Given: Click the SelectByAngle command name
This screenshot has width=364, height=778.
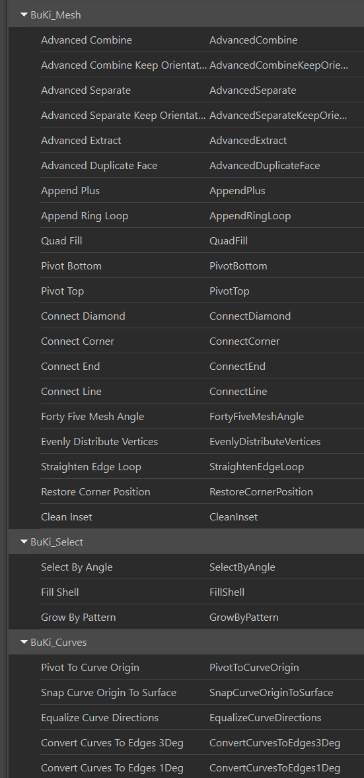Looking at the screenshot, I should (x=242, y=567).
